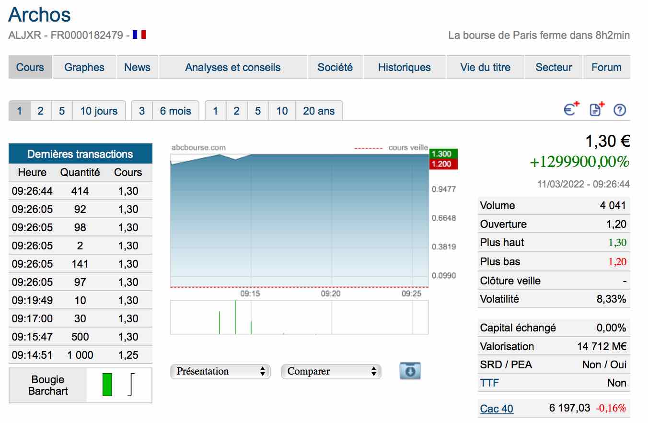The image size is (648, 423).
Task: Open the Vie du titre tab
Action: (486, 67)
